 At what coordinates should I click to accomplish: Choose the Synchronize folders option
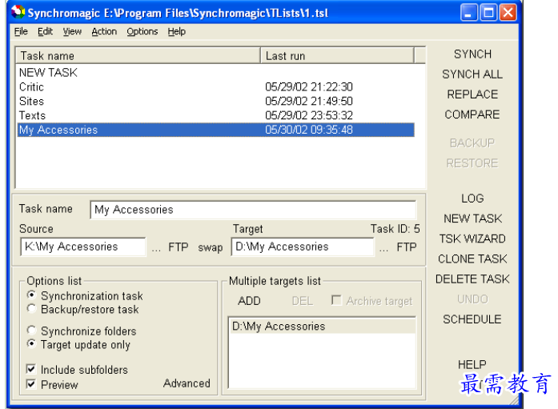coord(32,331)
